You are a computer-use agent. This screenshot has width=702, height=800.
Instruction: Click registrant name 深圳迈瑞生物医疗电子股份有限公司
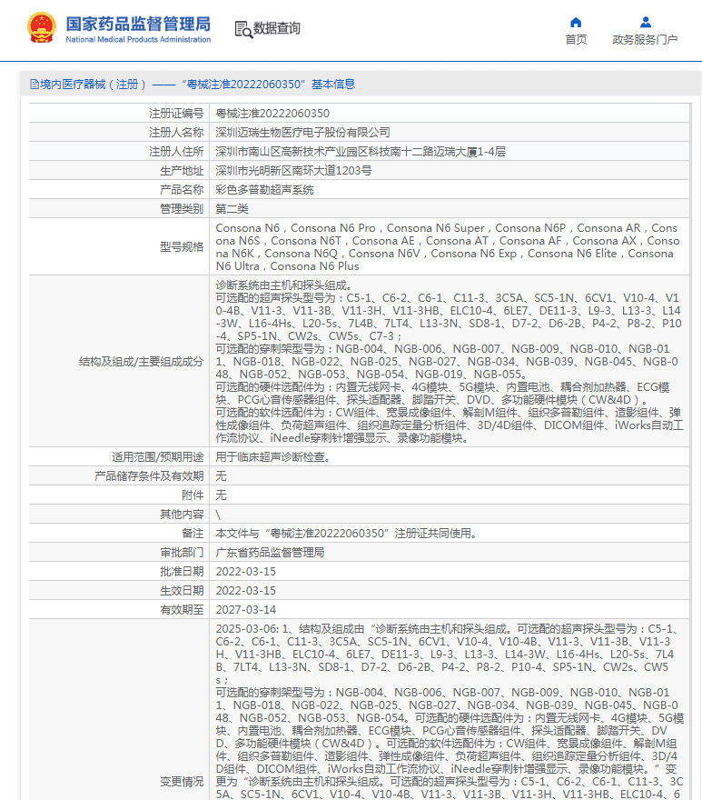pos(302,133)
